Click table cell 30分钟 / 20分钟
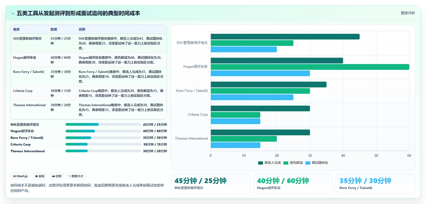Screen dimensions: 426x204 click(x=61, y=107)
